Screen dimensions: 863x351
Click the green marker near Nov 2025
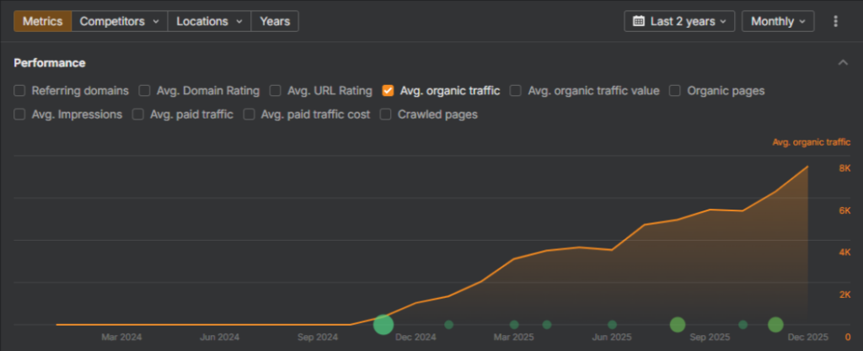pyautogui.click(x=775, y=324)
